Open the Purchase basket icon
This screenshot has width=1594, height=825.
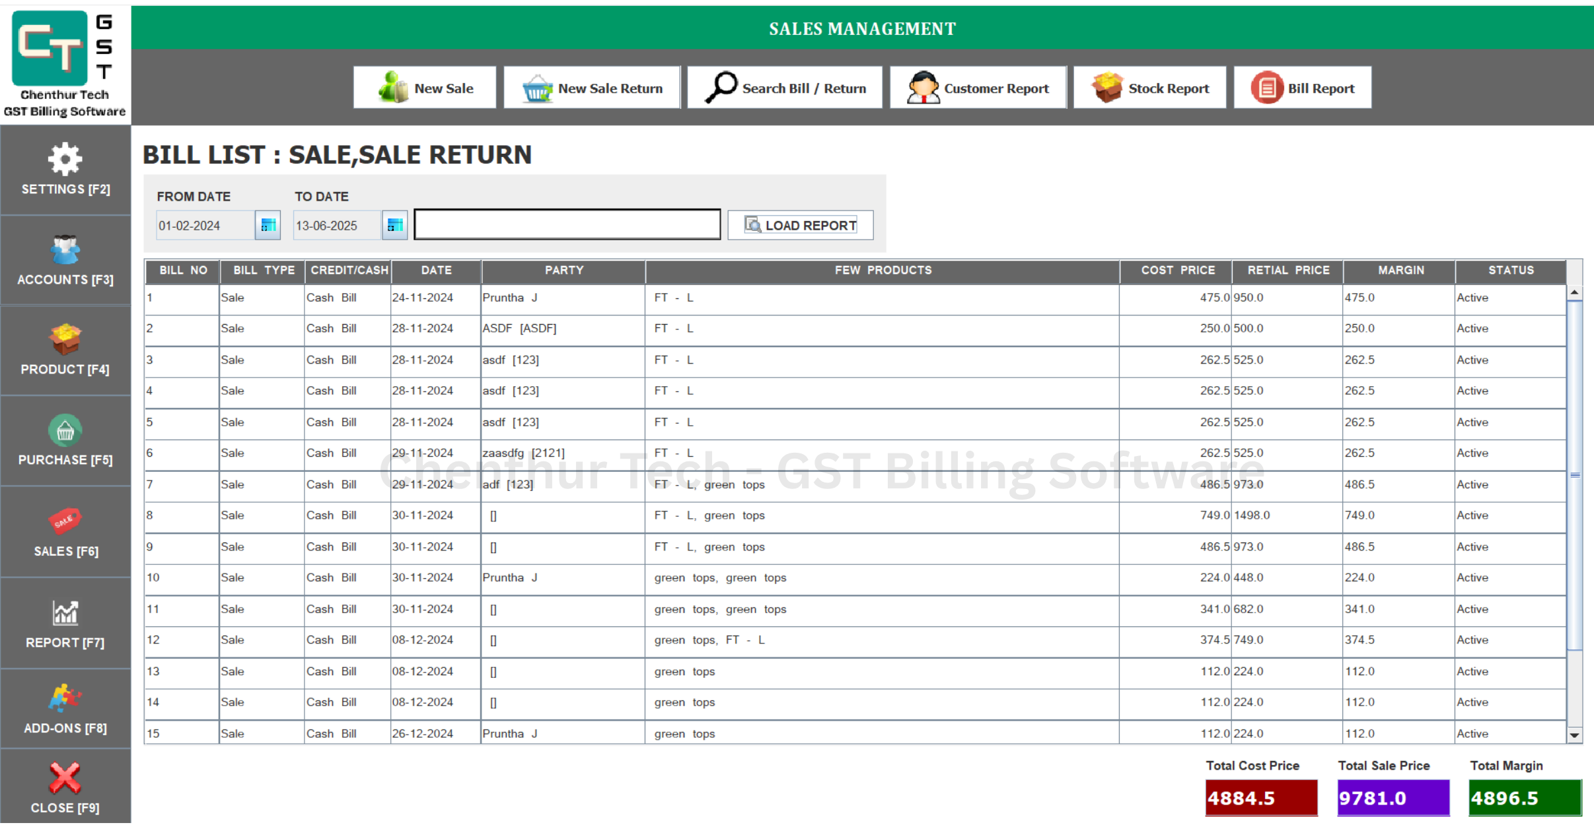[65, 430]
